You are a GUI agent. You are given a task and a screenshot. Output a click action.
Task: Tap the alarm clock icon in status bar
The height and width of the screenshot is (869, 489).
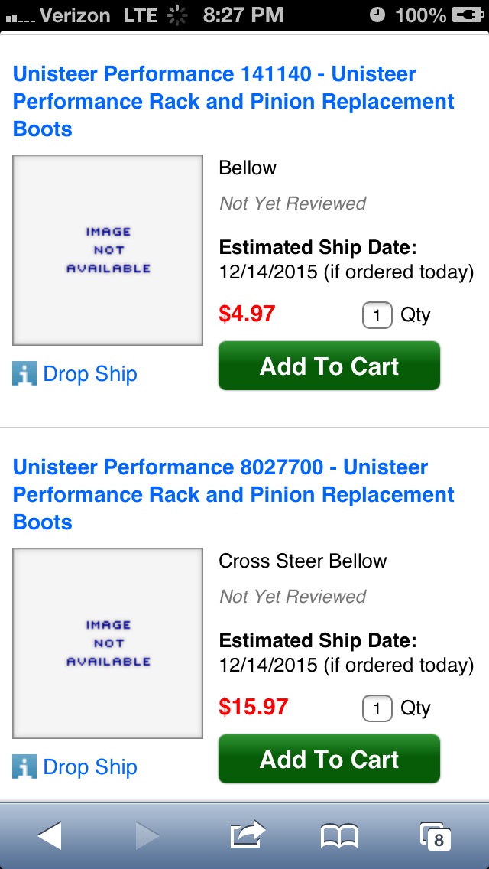coord(377,15)
